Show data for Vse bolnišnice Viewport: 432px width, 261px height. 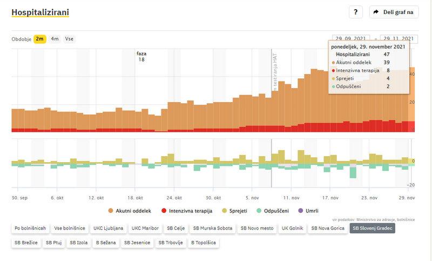[x=70, y=228]
